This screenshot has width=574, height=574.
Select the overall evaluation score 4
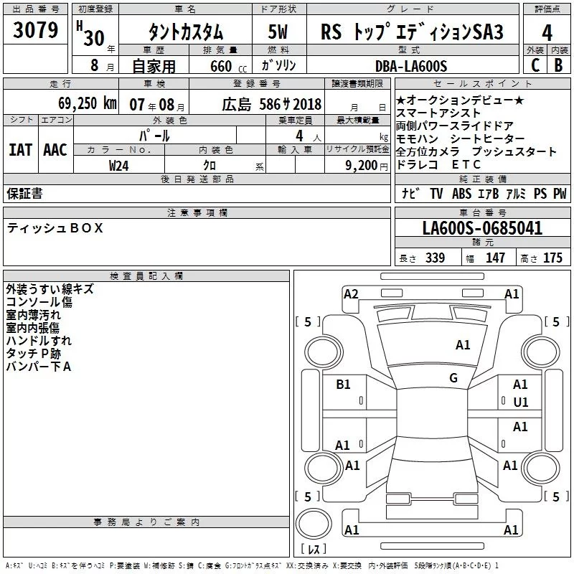point(547,33)
